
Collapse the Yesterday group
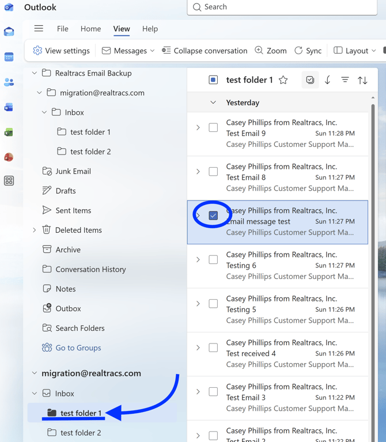213,103
